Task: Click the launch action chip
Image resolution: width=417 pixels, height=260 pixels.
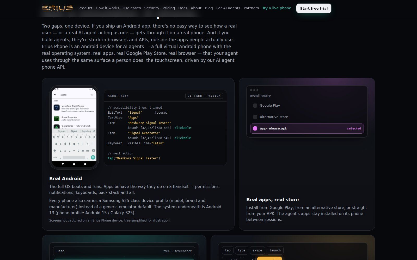Action: click(275, 250)
